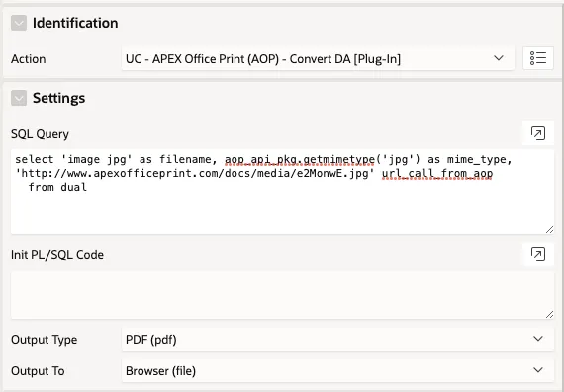Open code editor for SQL Query

(537, 133)
